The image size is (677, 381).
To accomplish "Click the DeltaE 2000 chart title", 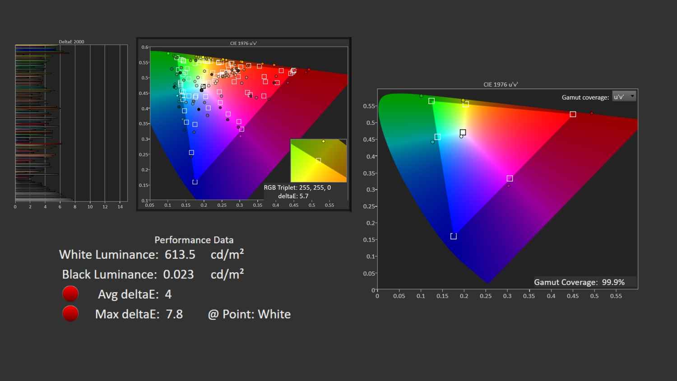I will (71, 42).
